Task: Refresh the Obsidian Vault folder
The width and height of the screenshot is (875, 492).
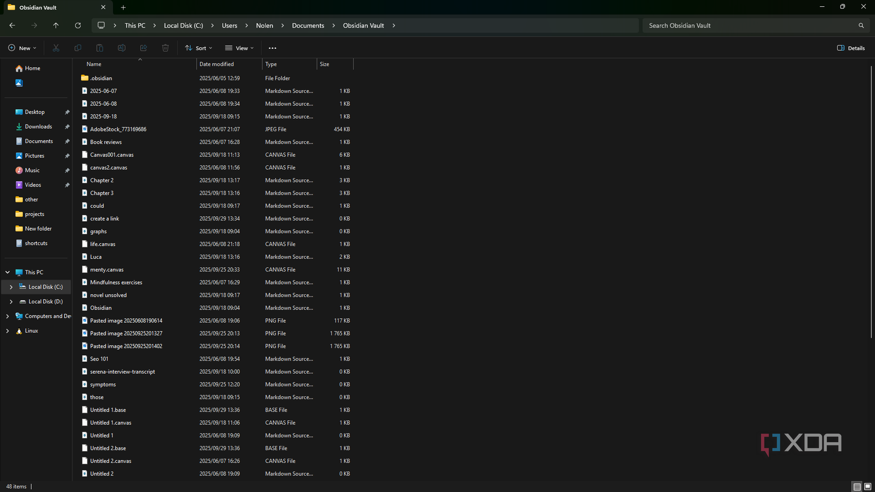Action: coord(78,25)
